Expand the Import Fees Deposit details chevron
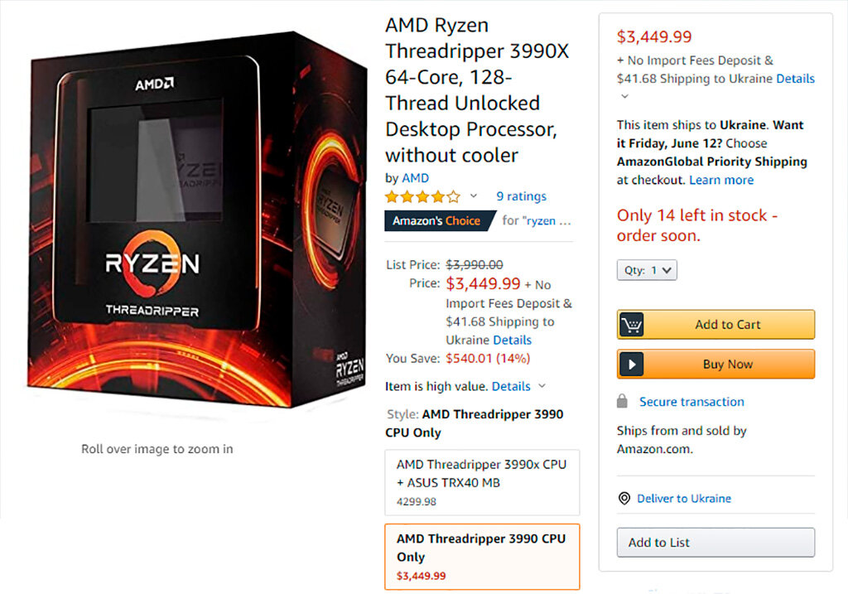The image size is (848, 594). [625, 96]
